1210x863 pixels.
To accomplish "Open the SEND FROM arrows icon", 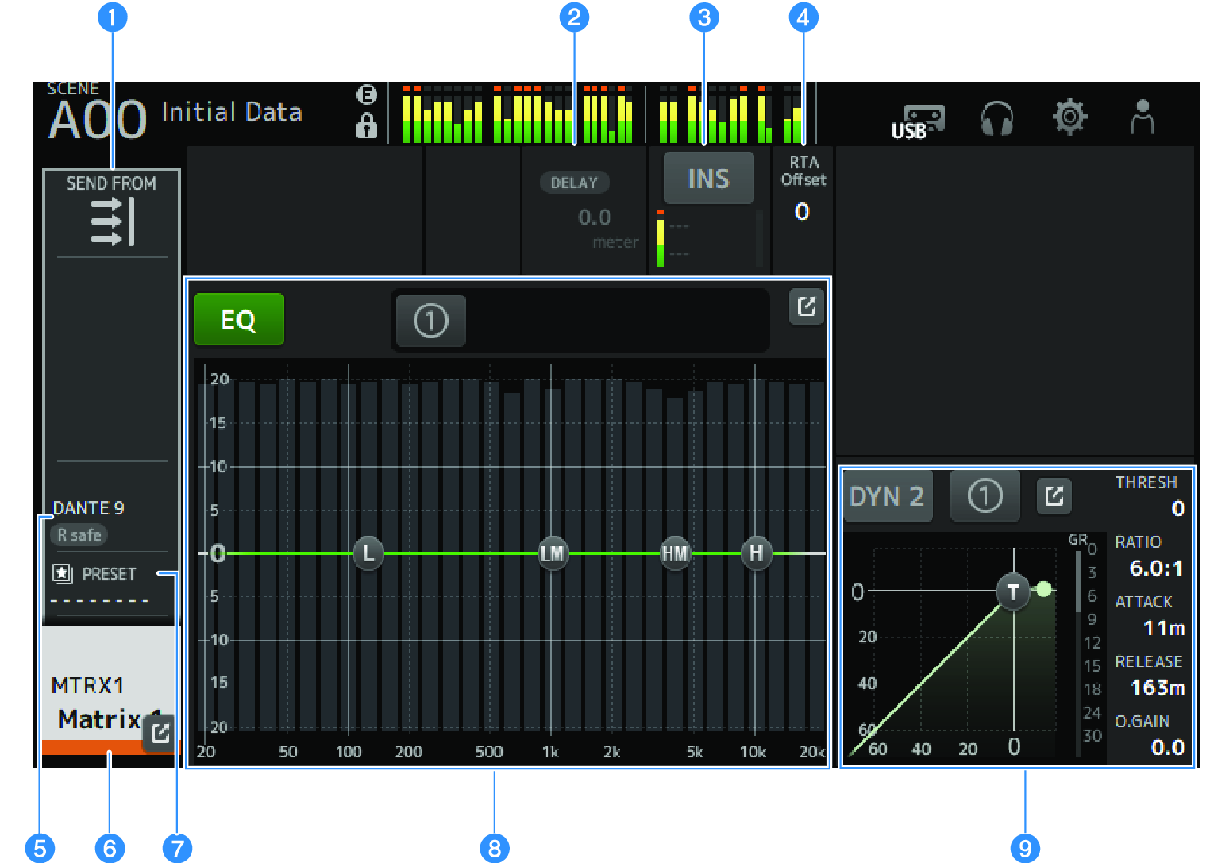I will tap(112, 222).
